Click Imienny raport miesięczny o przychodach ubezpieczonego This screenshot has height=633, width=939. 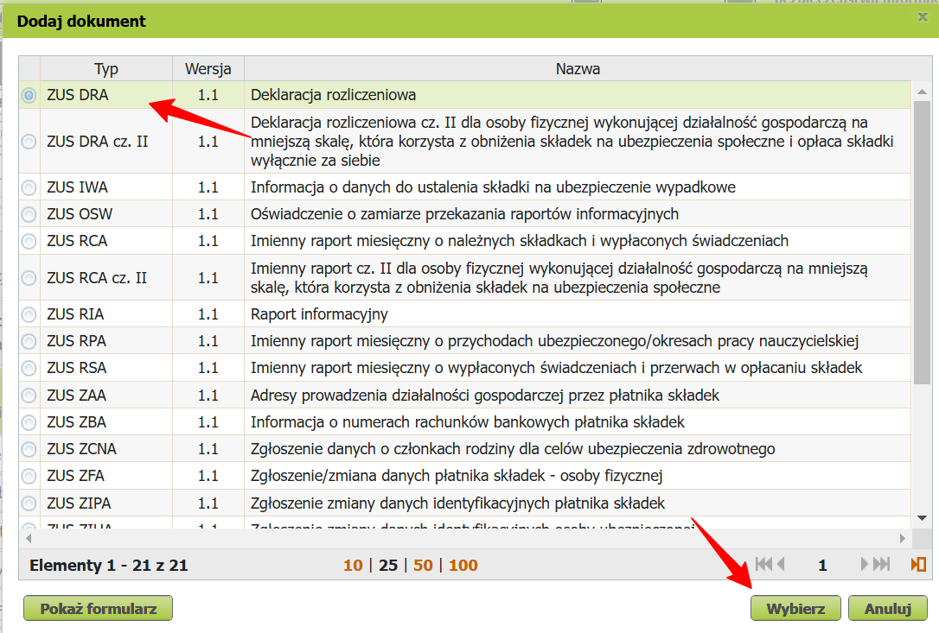554,341
